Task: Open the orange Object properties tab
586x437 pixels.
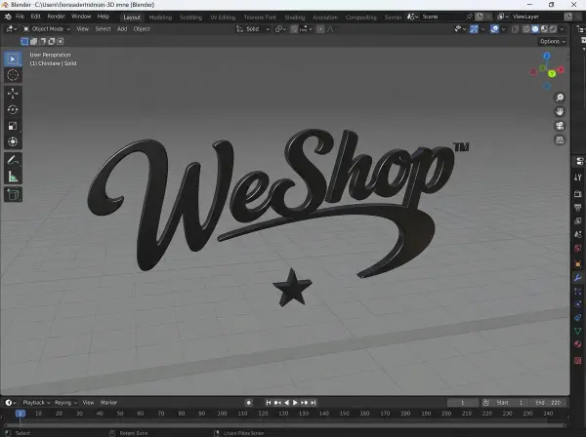Action: [578, 263]
